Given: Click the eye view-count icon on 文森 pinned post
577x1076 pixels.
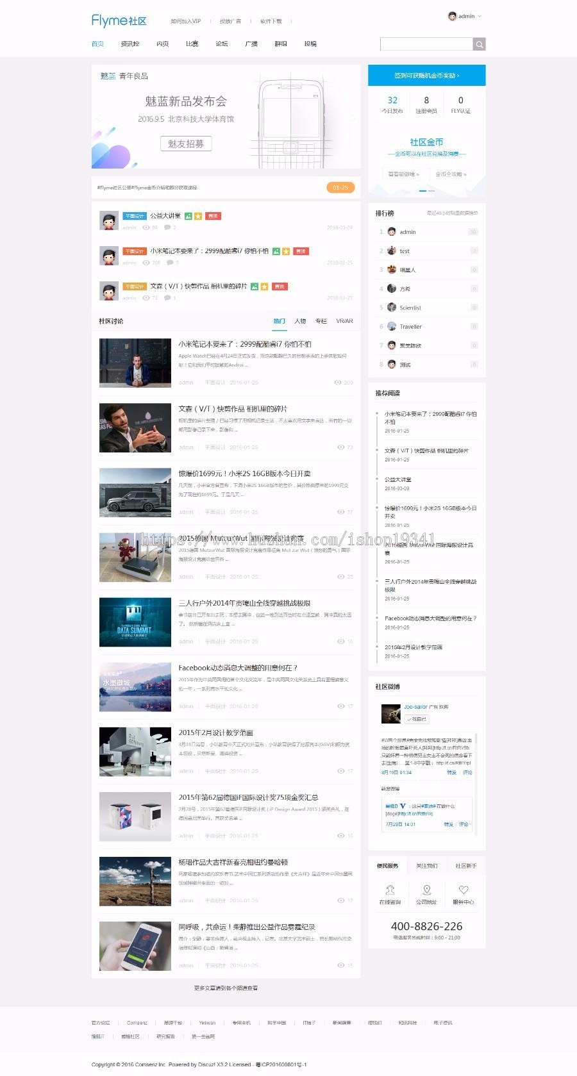Looking at the screenshot, I should pyautogui.click(x=146, y=298).
